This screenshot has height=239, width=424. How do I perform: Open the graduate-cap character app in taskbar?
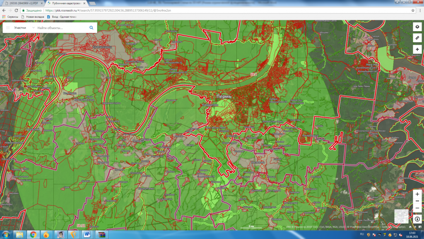pyautogui.click(x=60, y=234)
